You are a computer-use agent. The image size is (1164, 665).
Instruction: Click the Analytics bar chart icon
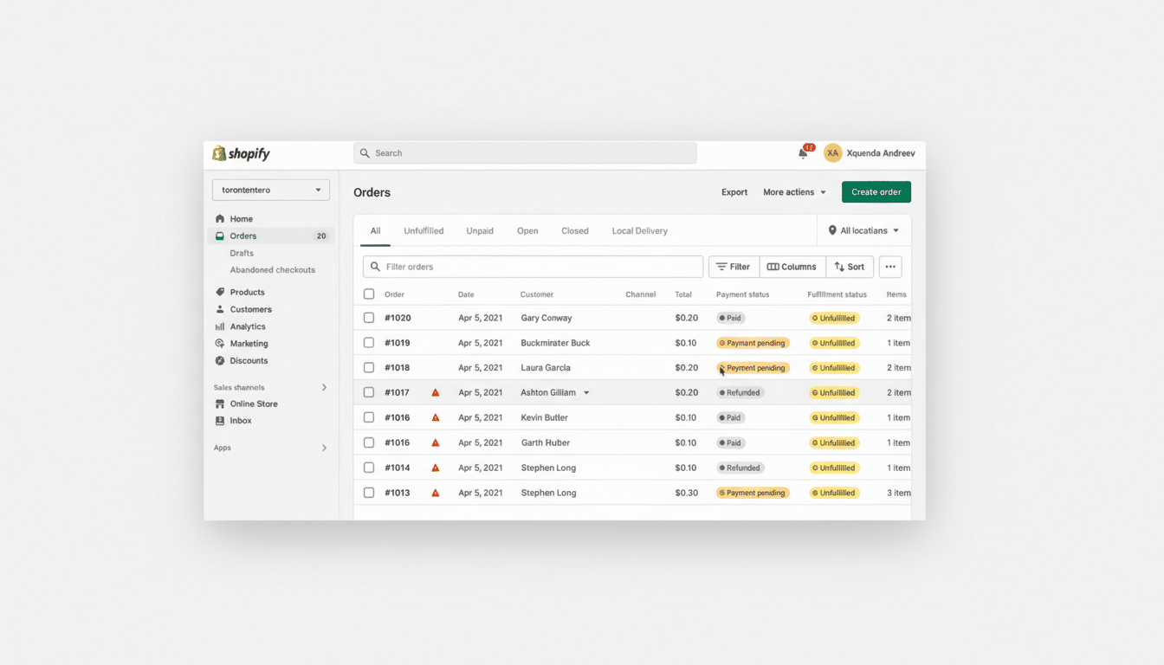(220, 326)
